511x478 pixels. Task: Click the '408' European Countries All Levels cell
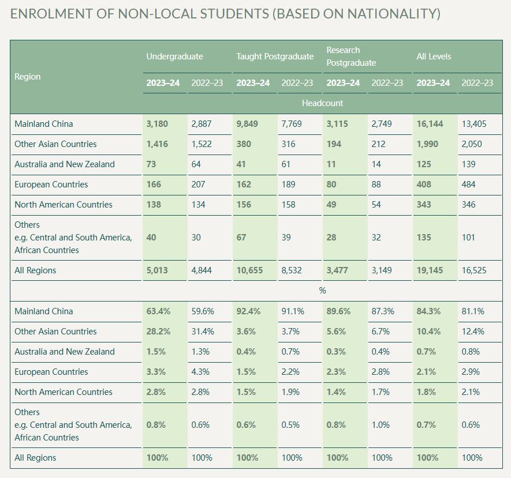click(x=424, y=185)
